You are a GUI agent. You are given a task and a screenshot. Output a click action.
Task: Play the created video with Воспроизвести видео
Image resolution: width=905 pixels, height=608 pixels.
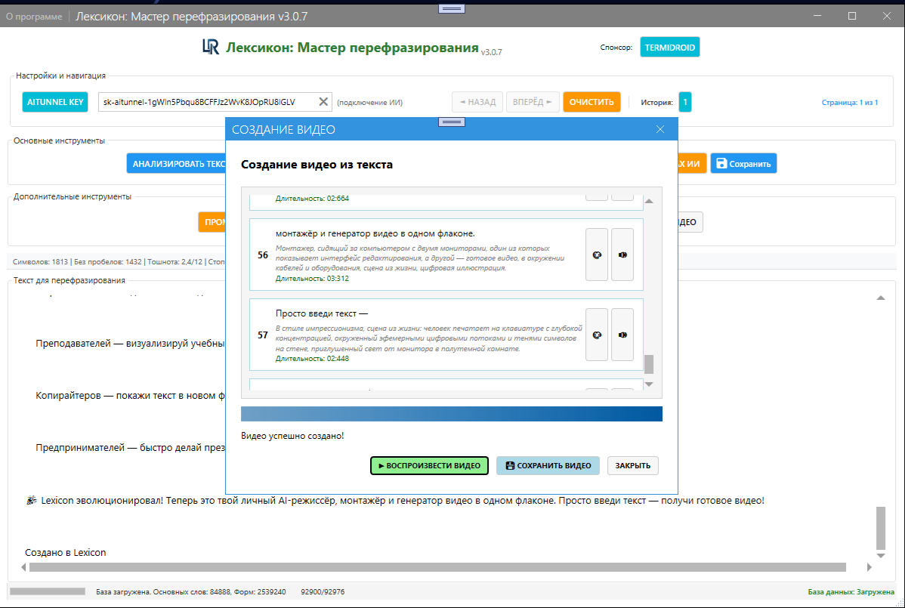[x=430, y=465]
